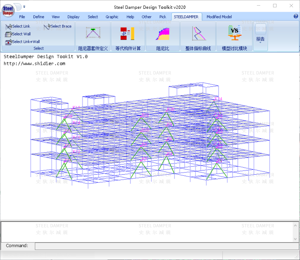Click the 整体指标曲线 label
The height and width of the screenshot is (260, 300).
pos(198,48)
